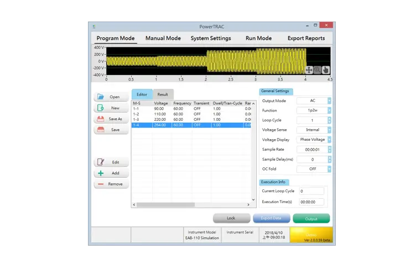Click the table scroll down arrow
The image size is (405, 265).
(x=253, y=199)
